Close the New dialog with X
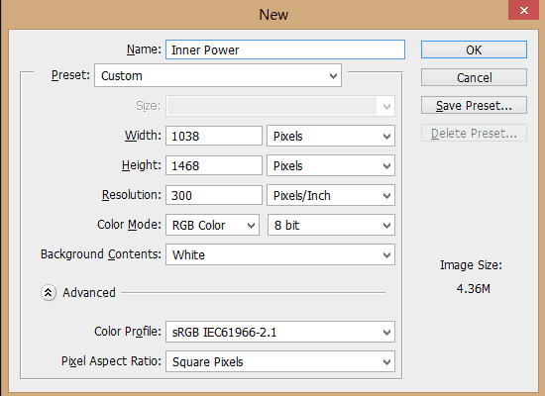The width and height of the screenshot is (545, 396). [x=524, y=10]
